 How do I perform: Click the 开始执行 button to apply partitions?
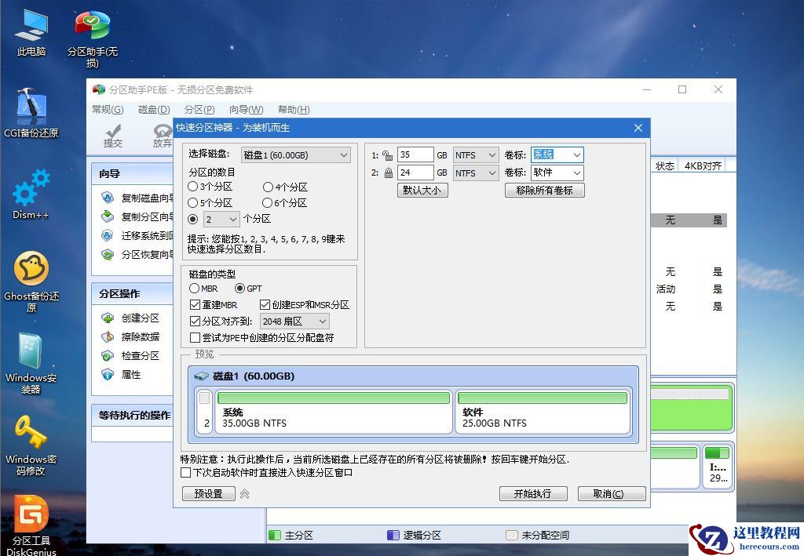[533, 493]
